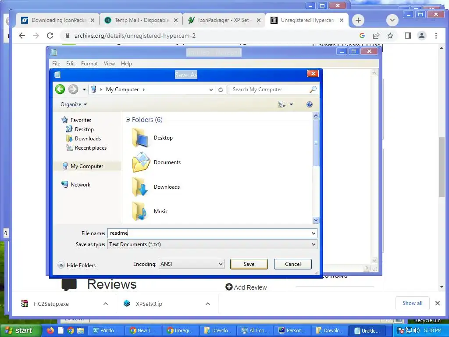449x337 pixels.
Task: Select the Music folder icon
Action: [x=139, y=212]
